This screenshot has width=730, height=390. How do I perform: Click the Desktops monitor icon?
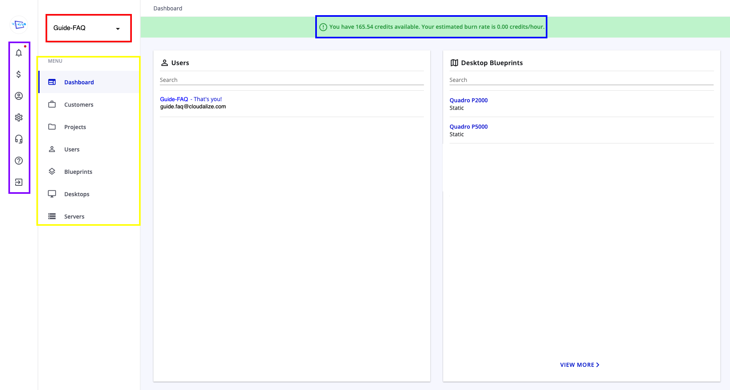click(x=52, y=194)
